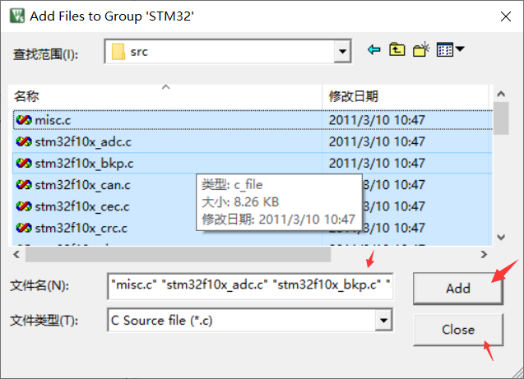Select the stm32f10x_cec.c file name
524x379 pixels.
point(82,206)
